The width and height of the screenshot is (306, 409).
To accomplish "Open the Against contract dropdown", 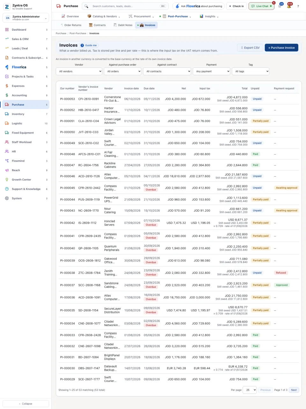I will pos(167,71).
